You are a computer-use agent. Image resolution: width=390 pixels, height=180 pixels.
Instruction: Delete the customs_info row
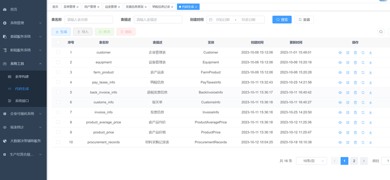click(355, 102)
